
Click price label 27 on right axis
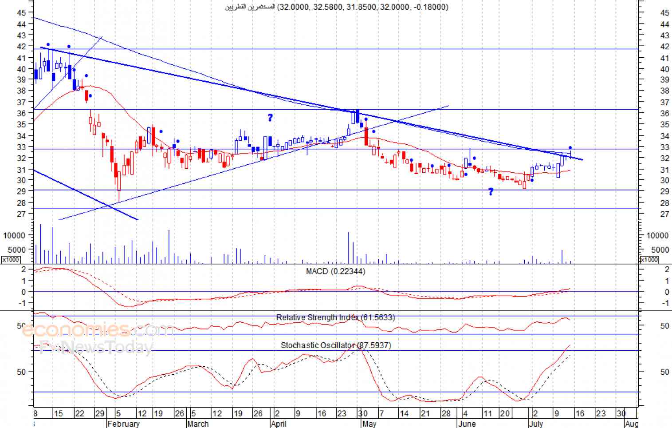point(664,214)
